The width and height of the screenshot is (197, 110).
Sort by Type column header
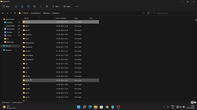click(81, 18)
